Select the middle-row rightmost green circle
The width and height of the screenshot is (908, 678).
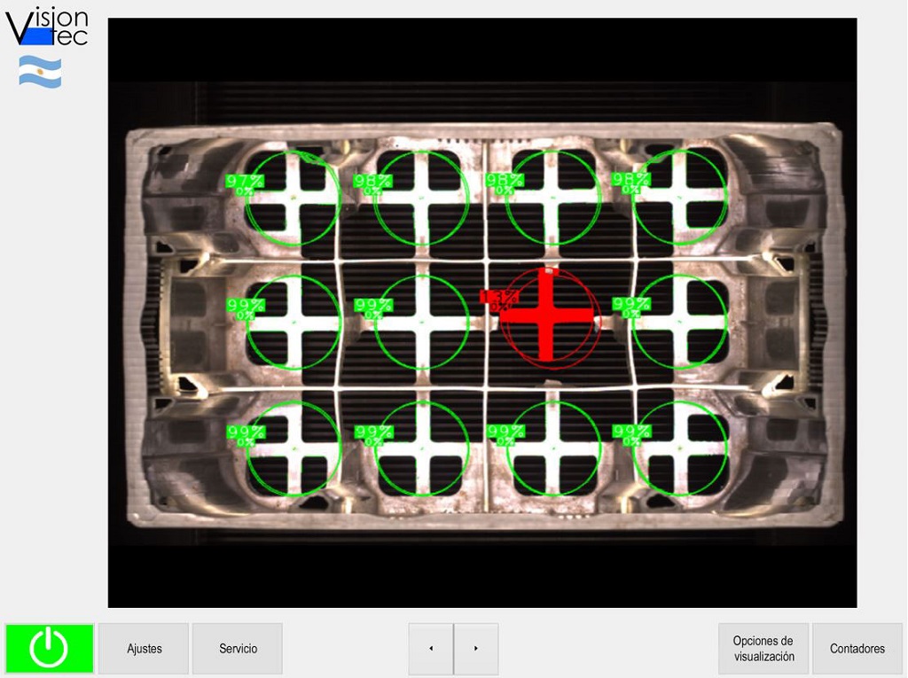click(x=681, y=321)
